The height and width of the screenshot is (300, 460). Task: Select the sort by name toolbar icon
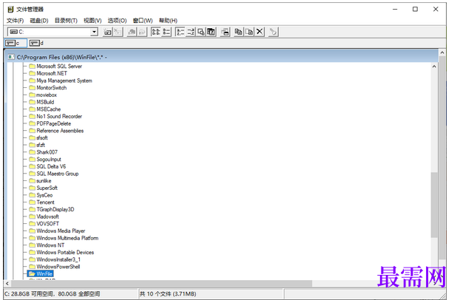click(x=180, y=32)
